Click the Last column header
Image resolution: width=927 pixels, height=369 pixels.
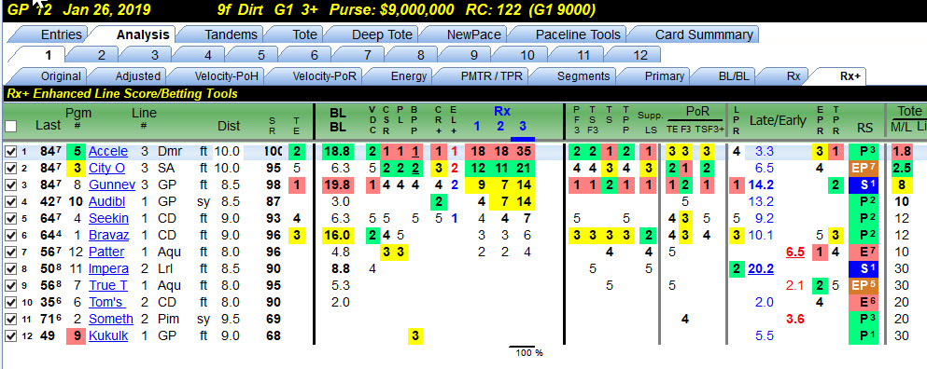48,125
